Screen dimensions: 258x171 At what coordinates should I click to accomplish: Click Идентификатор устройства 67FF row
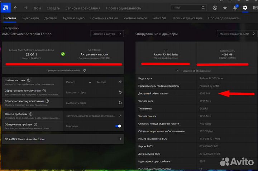point(197,161)
